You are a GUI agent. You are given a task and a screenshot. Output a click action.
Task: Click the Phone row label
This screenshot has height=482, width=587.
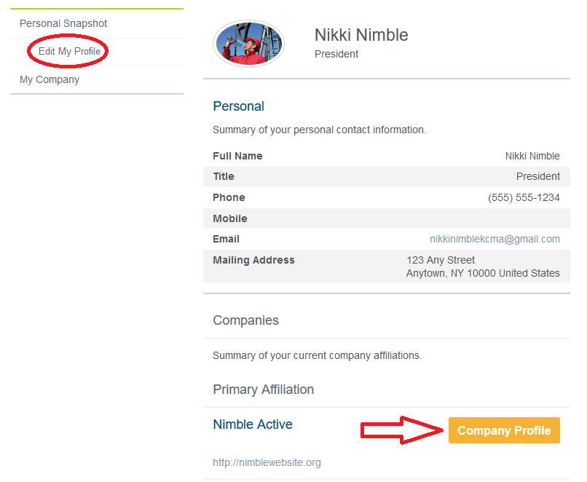click(229, 197)
